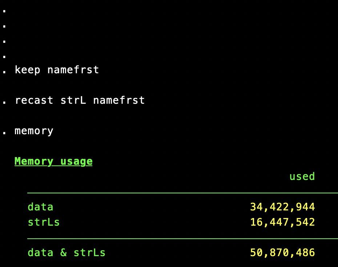Click the used column header
This screenshot has width=338, height=267.
[302, 177]
